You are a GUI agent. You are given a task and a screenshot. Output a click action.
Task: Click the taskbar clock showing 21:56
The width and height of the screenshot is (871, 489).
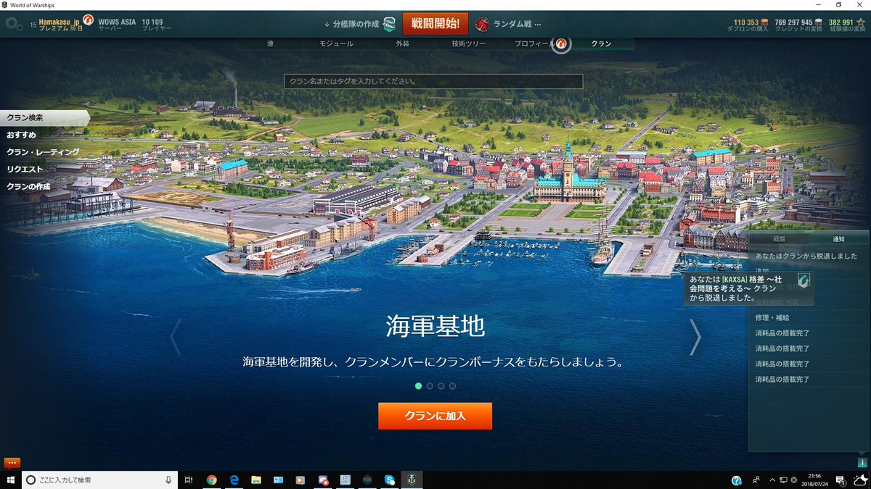[813, 480]
